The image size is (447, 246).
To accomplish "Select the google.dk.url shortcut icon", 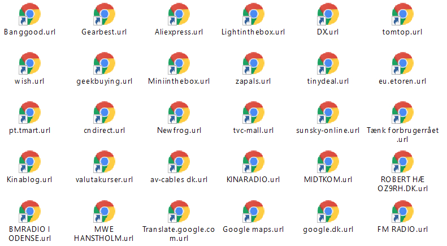I will [x=328, y=211].
